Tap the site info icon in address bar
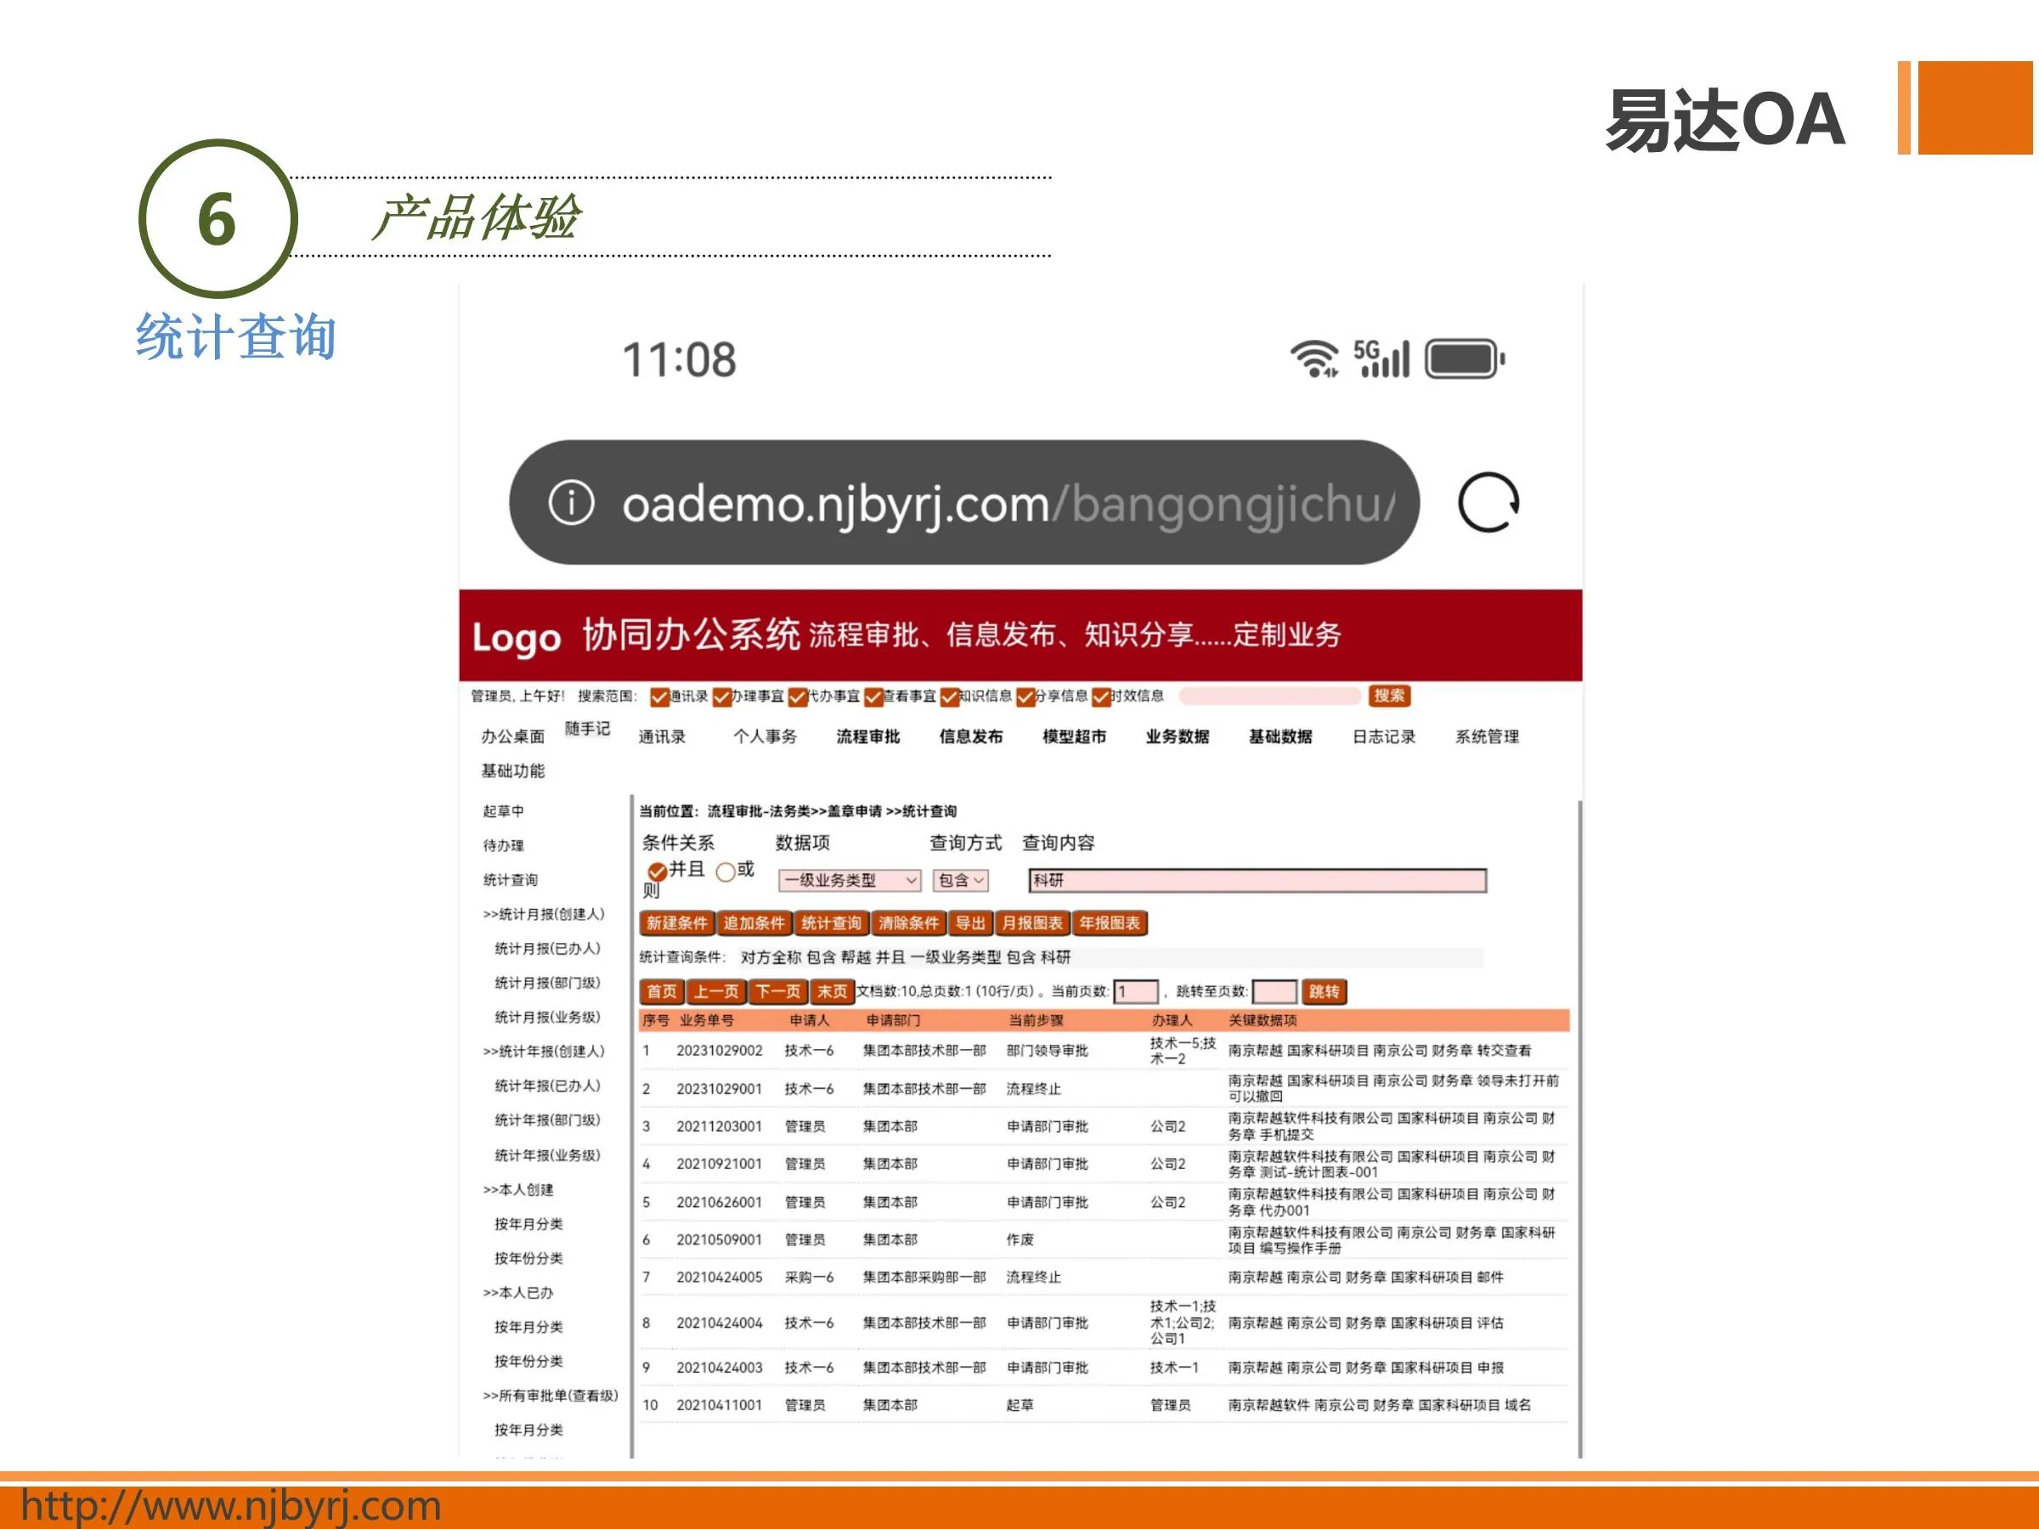2039x1529 pixels. (x=571, y=503)
